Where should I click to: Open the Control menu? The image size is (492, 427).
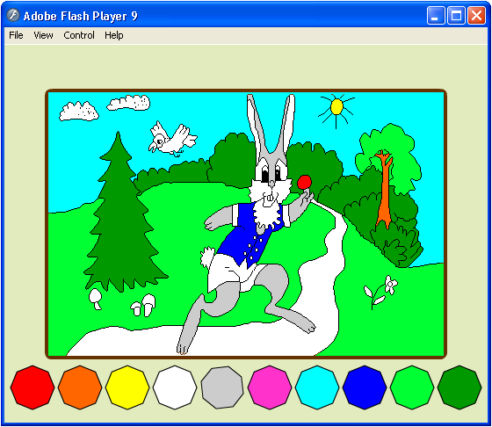pyautogui.click(x=79, y=35)
